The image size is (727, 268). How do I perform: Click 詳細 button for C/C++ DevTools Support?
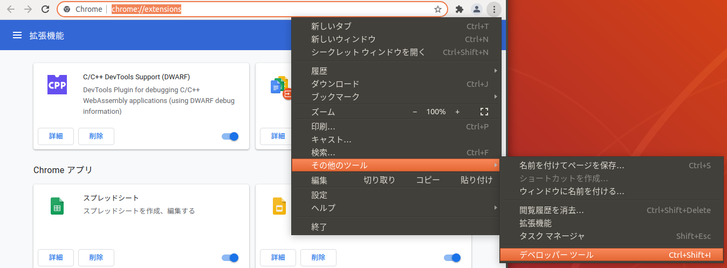point(56,136)
